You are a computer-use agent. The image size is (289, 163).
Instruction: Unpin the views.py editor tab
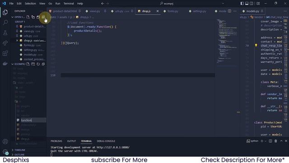(105, 11)
